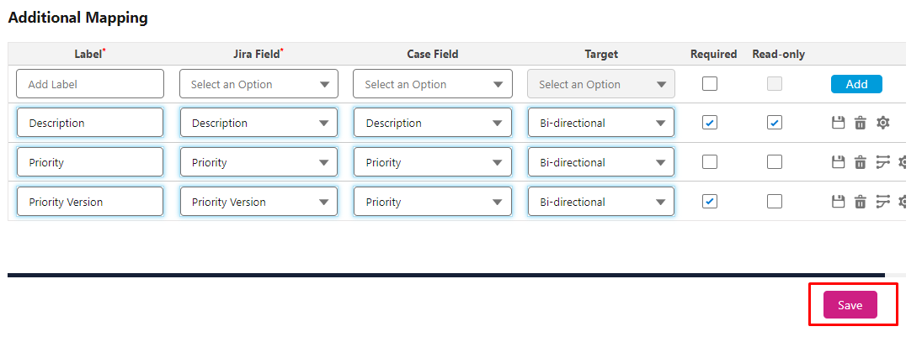Open value mapping icon for Priority row

[882, 162]
